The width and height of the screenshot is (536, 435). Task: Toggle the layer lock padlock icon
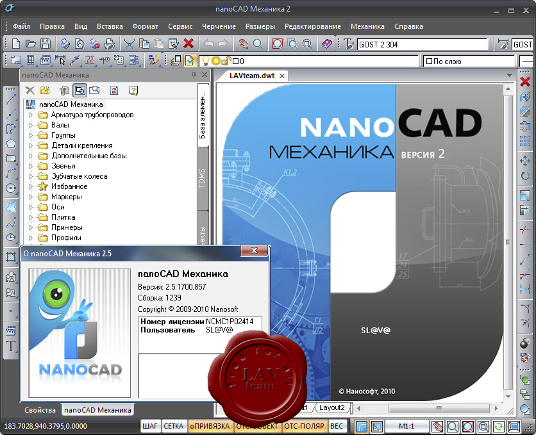226,61
